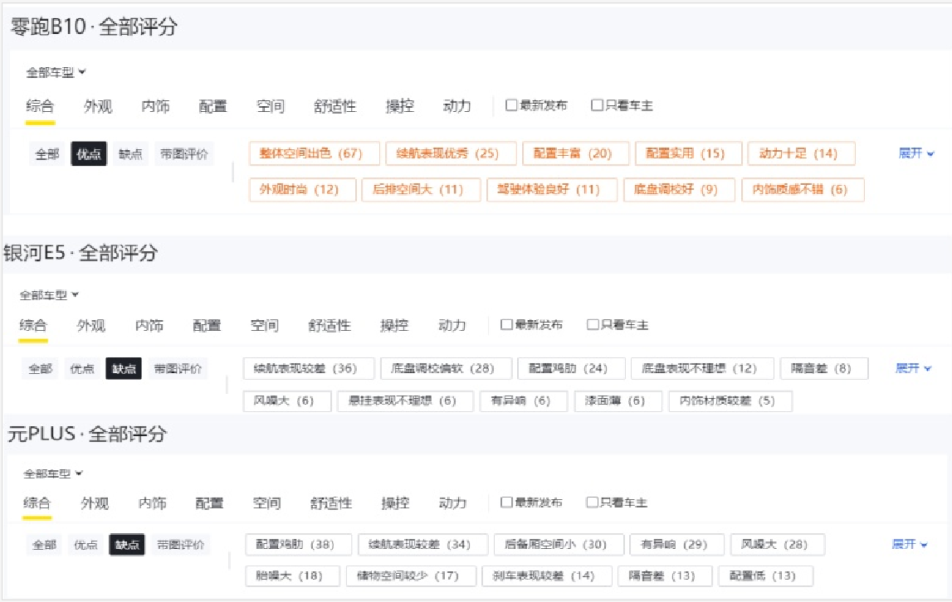The height and width of the screenshot is (602, 952).
Task: Toggle 最新发布 checkbox under 银河E5
Action: coord(506,325)
